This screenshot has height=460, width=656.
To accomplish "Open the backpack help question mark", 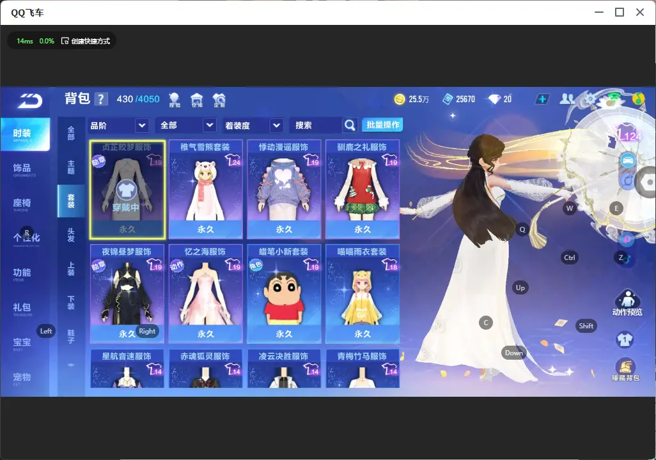I will [101, 99].
